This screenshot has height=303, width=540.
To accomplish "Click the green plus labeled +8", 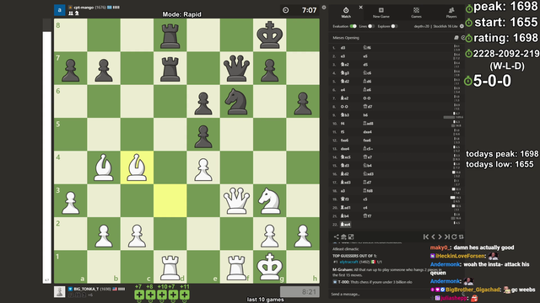I will coord(150,295).
